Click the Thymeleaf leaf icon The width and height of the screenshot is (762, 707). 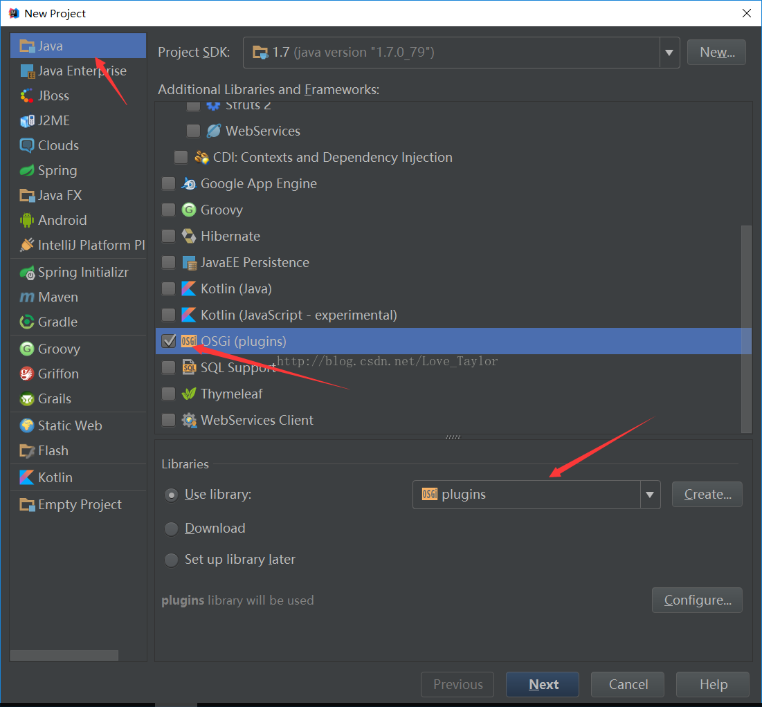188,394
